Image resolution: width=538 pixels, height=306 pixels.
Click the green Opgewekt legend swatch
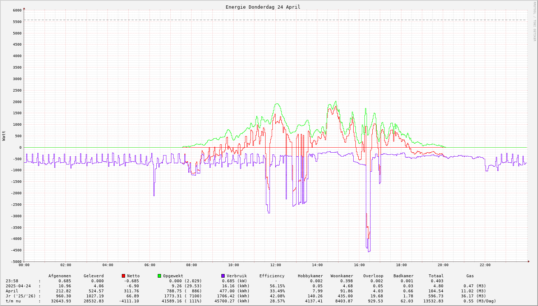[160, 276]
